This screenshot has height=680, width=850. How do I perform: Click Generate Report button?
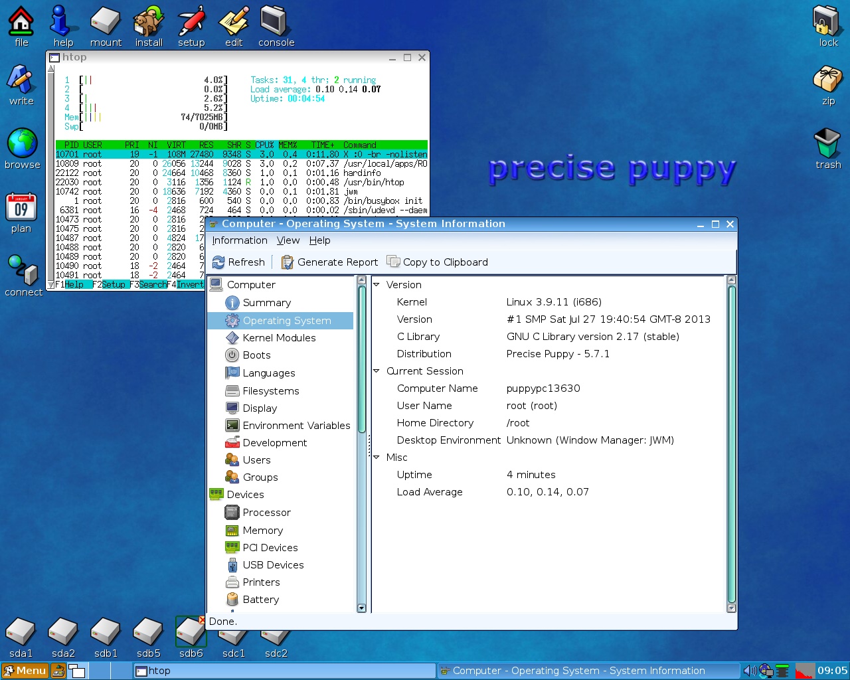click(329, 262)
